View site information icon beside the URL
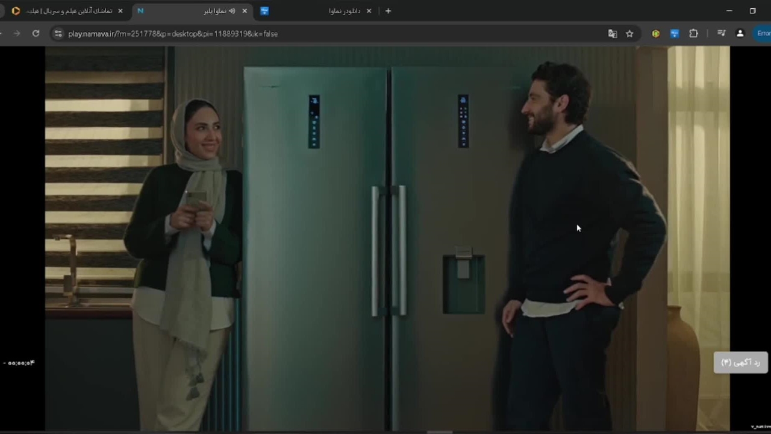The image size is (771, 434). [x=58, y=34]
